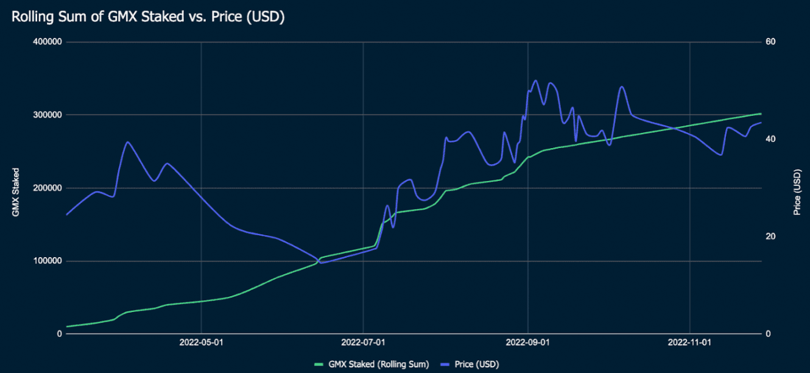Click the 20 tick on price axis

tap(770, 237)
